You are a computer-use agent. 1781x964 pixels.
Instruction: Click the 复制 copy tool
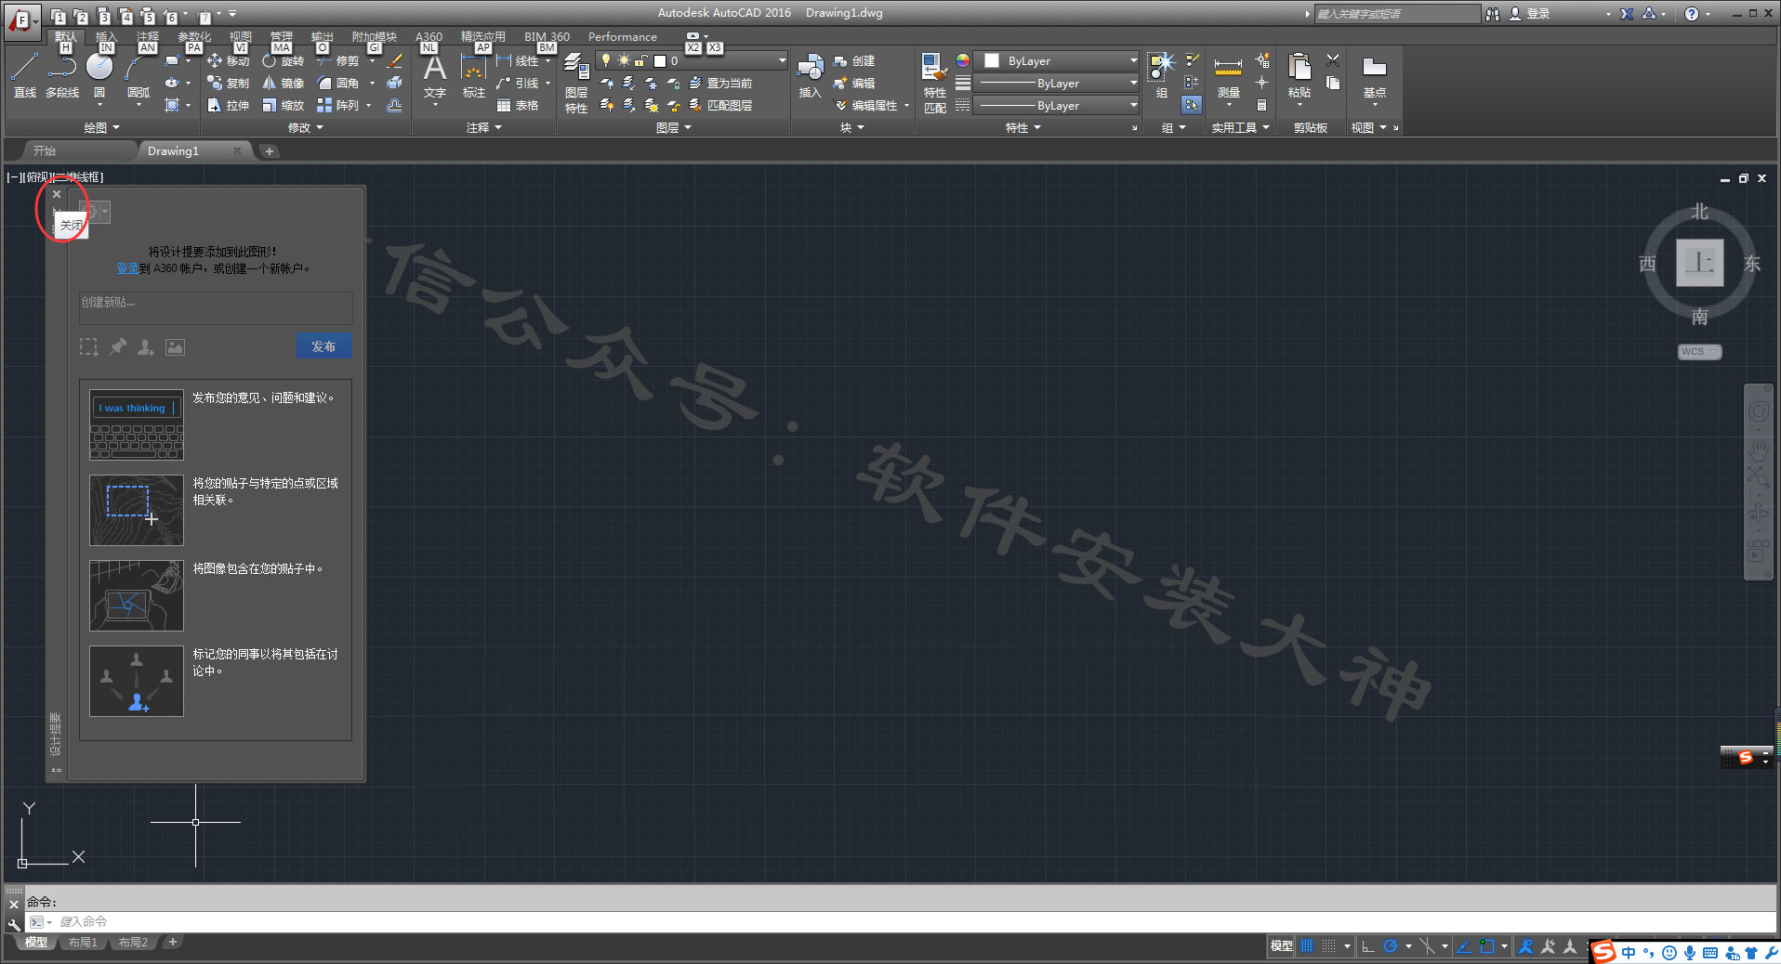(x=228, y=83)
